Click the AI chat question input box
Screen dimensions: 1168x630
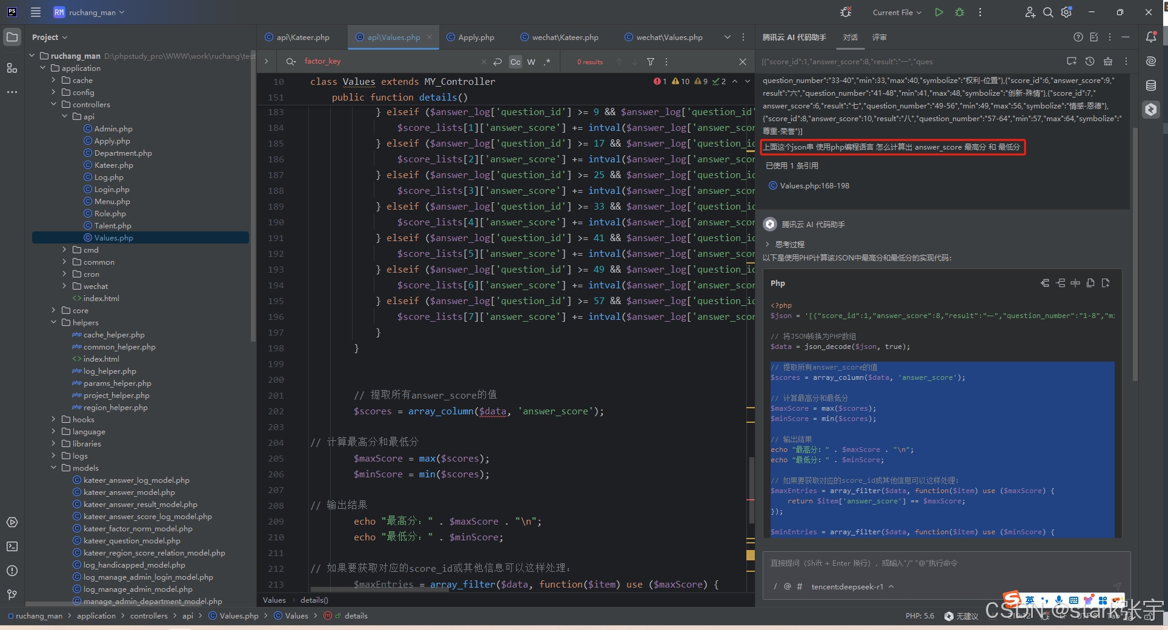click(946, 563)
